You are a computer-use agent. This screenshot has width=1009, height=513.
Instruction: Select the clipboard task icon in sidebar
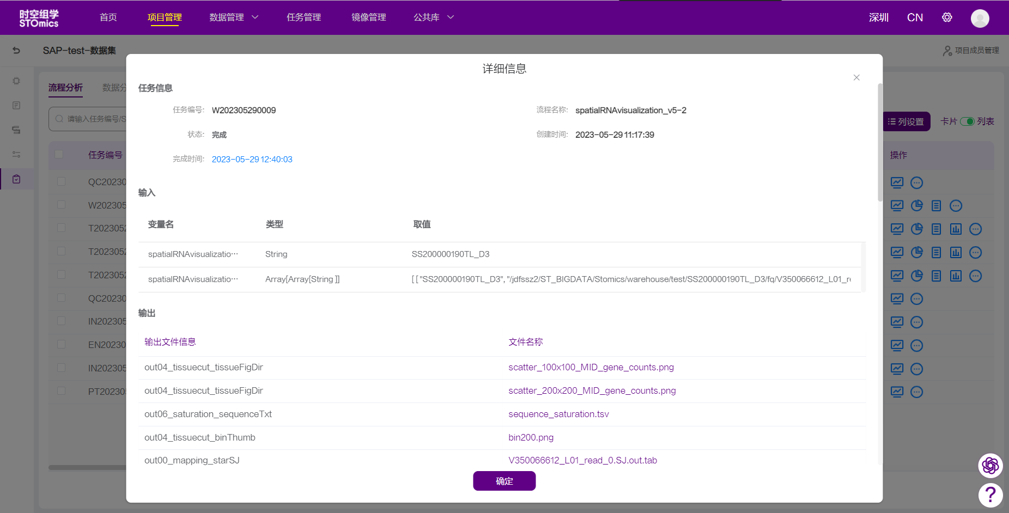tap(16, 179)
